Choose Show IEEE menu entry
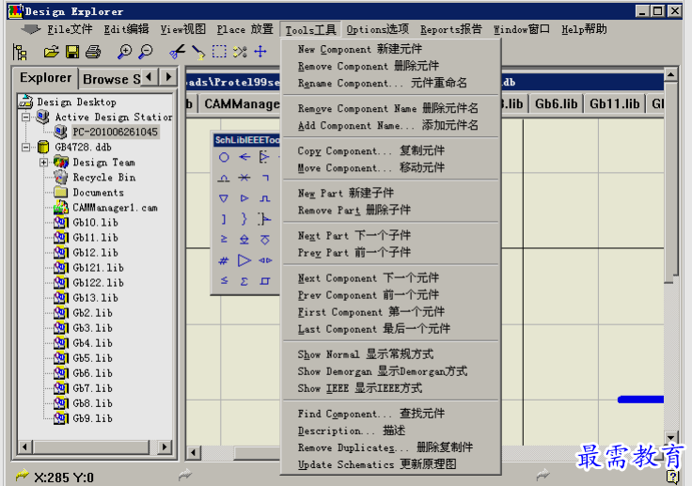 coord(390,388)
